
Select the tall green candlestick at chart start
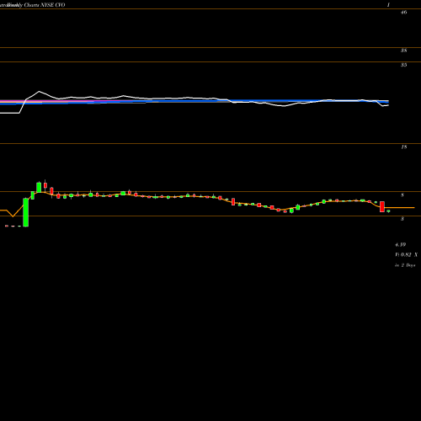click(26, 212)
